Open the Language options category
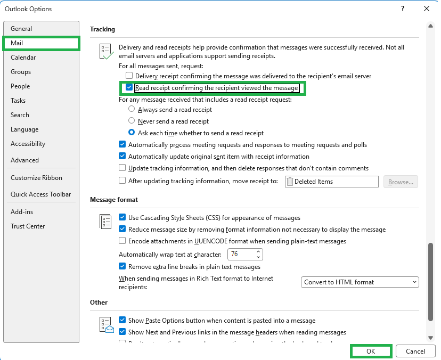This screenshot has height=360, width=441. (x=42, y=129)
